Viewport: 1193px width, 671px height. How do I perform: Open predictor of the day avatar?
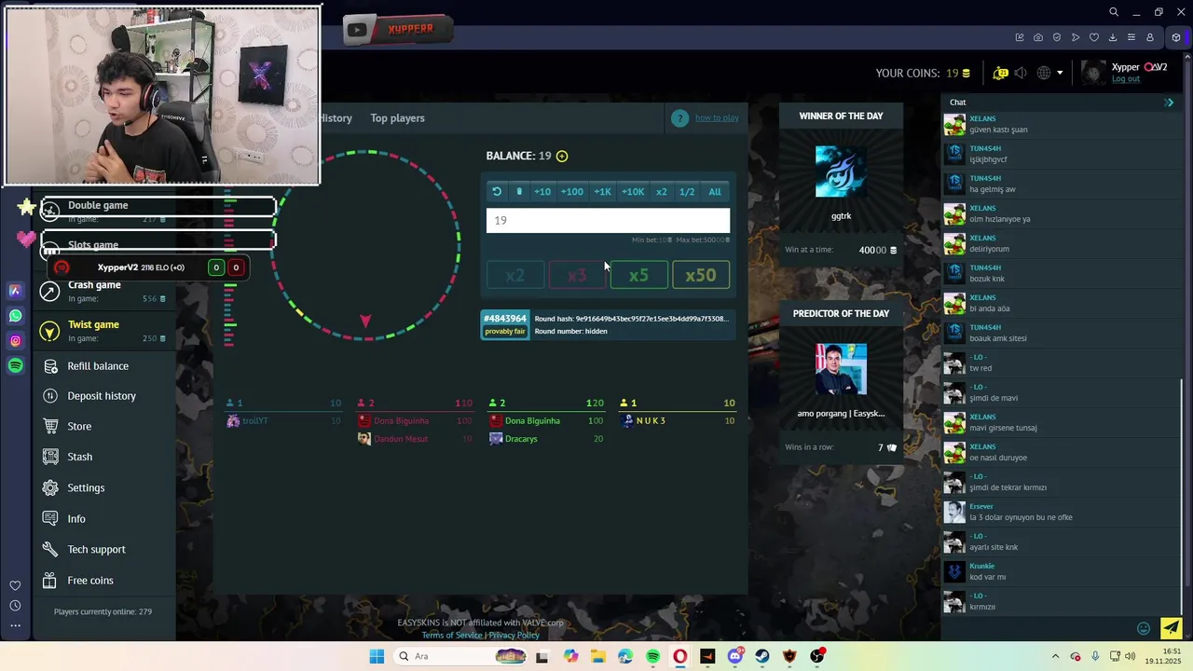(x=841, y=369)
